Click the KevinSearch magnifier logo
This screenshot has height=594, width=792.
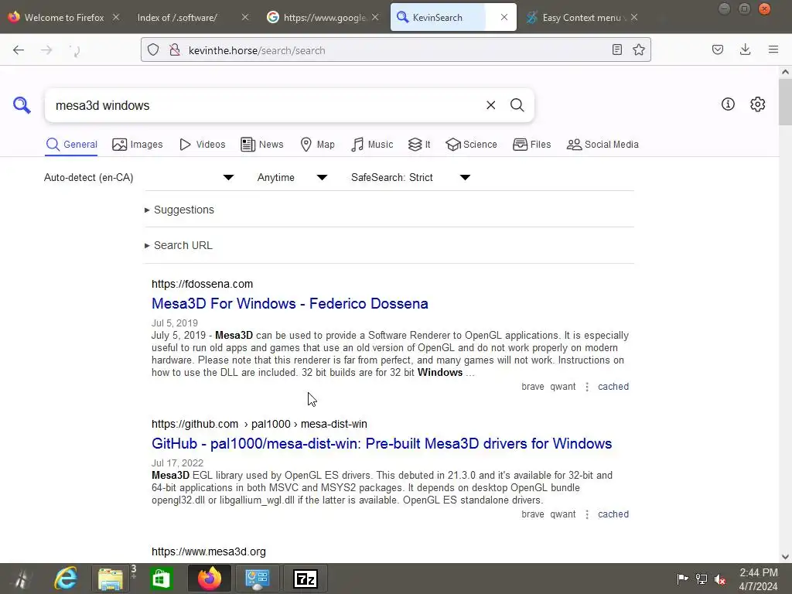[22, 105]
